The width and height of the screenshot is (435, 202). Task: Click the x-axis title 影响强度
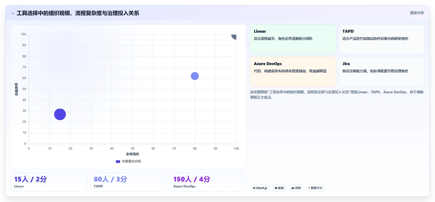[132, 154]
